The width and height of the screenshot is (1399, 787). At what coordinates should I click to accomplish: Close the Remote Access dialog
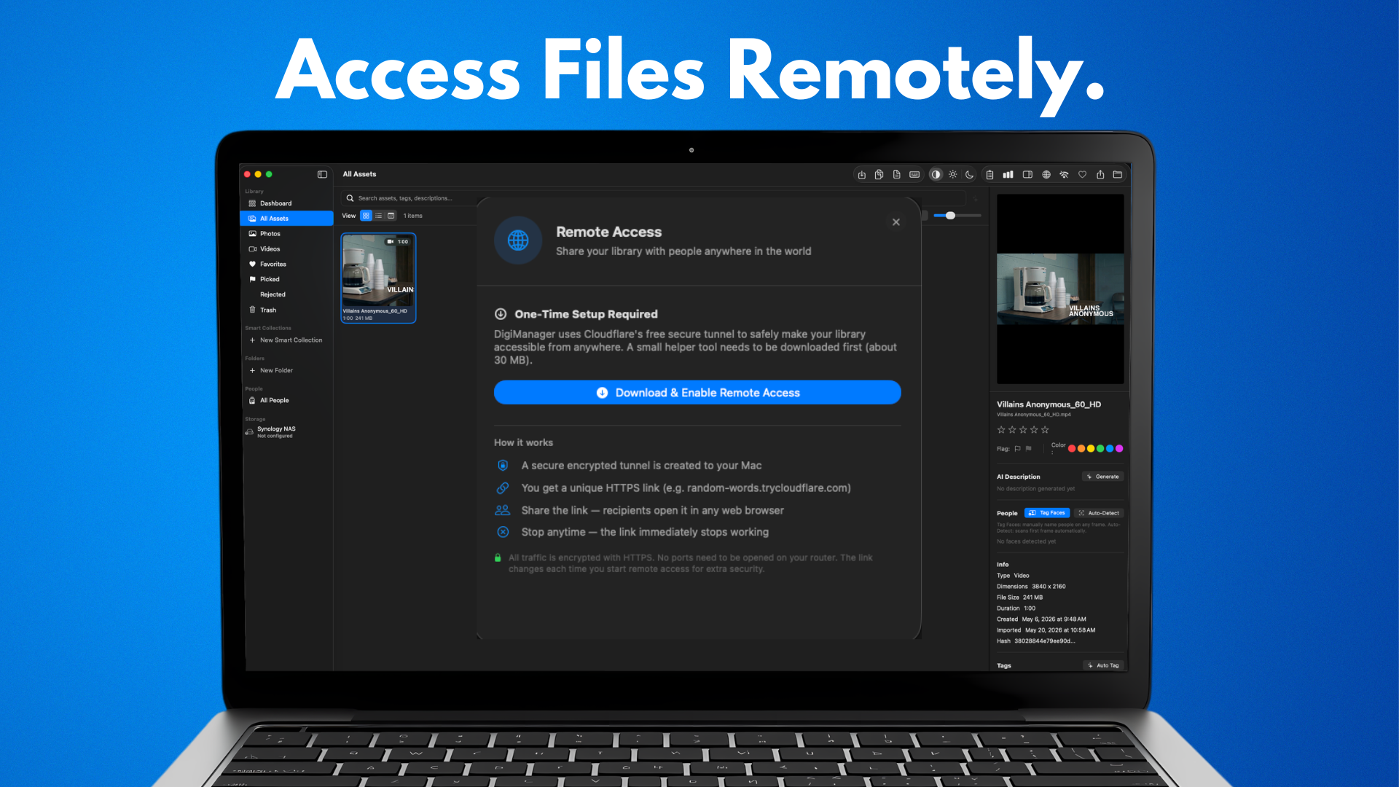coord(896,222)
